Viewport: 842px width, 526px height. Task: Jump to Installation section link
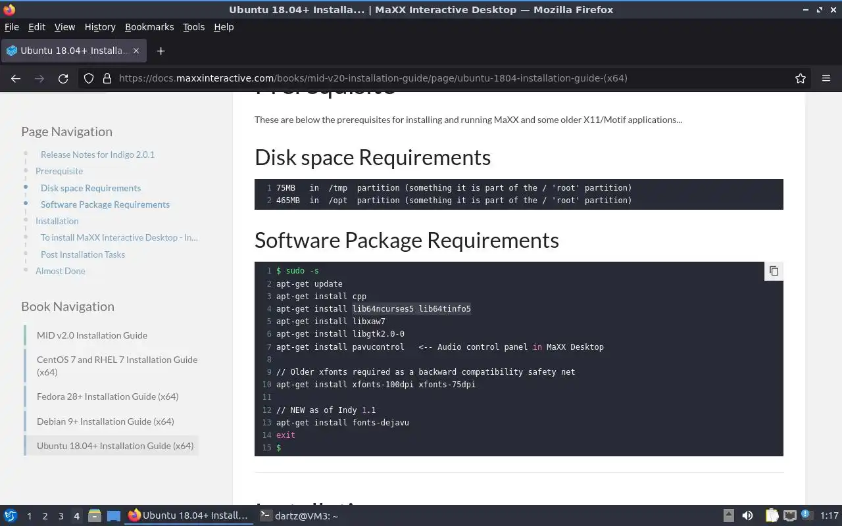57,221
